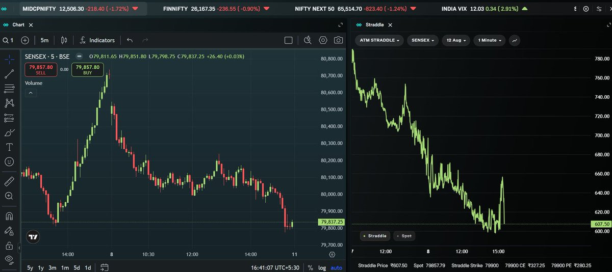This screenshot has height=272, width=612.
Task: Toggle lock all drawings
Action: click(9, 246)
